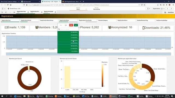Toggle the third selected date in the list
The height and width of the screenshot is (98, 175).
(68, 38)
